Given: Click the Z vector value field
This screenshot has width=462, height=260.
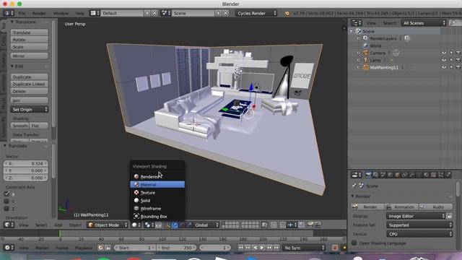Looking at the screenshot, I should [26, 178].
